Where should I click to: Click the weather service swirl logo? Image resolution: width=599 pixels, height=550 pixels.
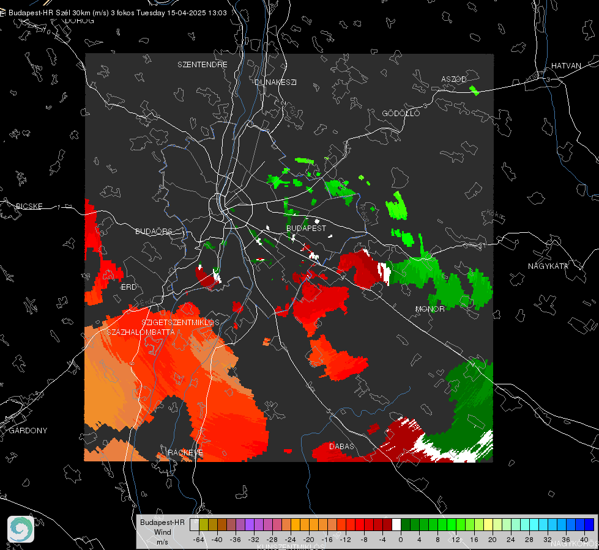coord(21,529)
